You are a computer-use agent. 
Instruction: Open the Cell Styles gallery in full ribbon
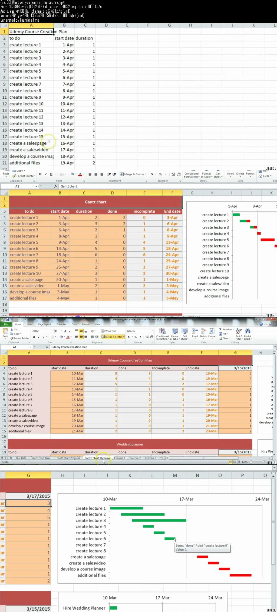[x=185, y=334]
